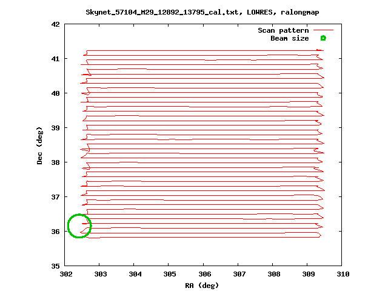Select the 'Scan pattern' legend label

283,30
